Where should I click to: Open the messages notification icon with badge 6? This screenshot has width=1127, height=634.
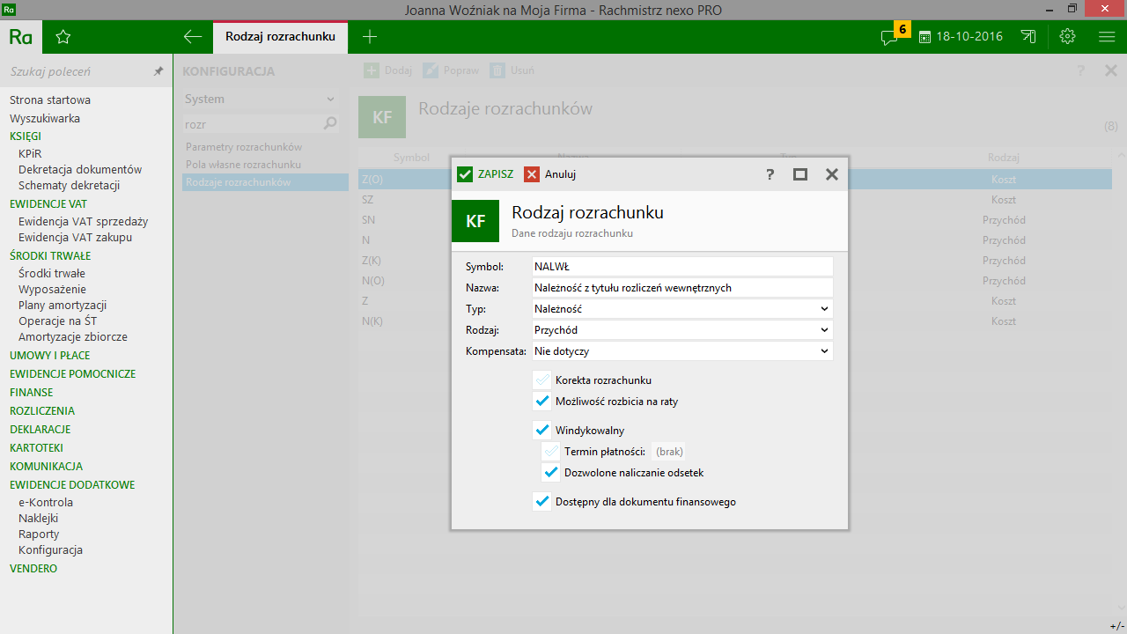[x=894, y=35]
